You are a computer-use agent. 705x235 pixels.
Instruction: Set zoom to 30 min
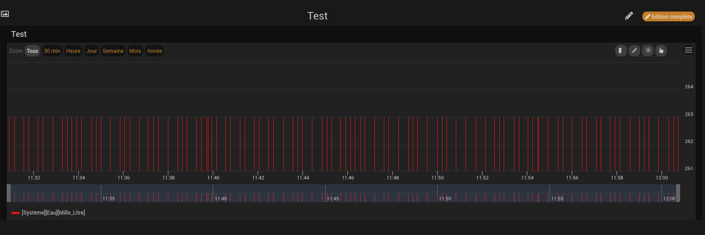coord(52,51)
